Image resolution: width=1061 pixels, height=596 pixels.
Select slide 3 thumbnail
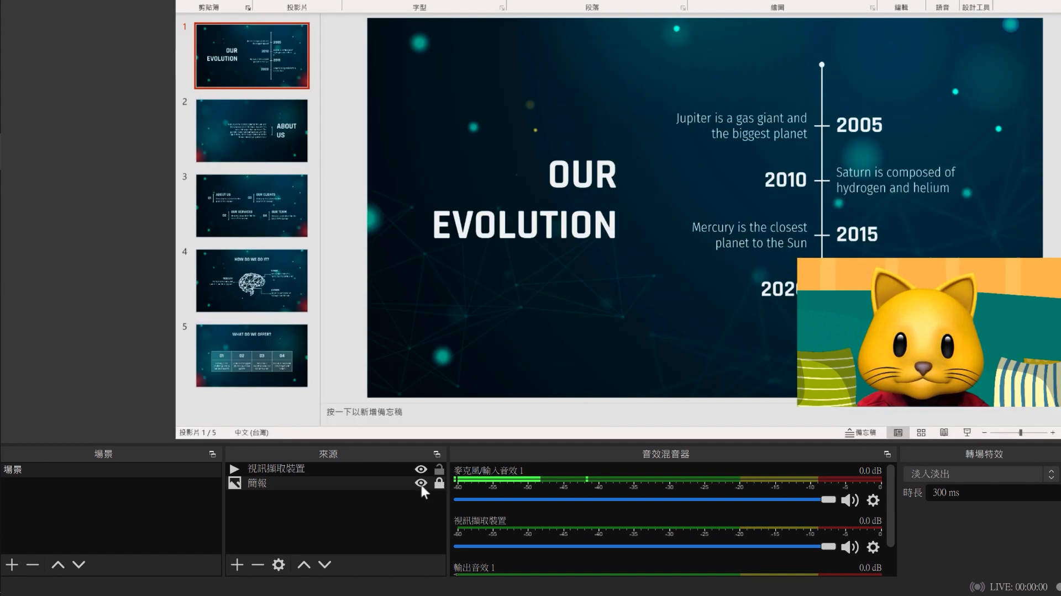(251, 205)
